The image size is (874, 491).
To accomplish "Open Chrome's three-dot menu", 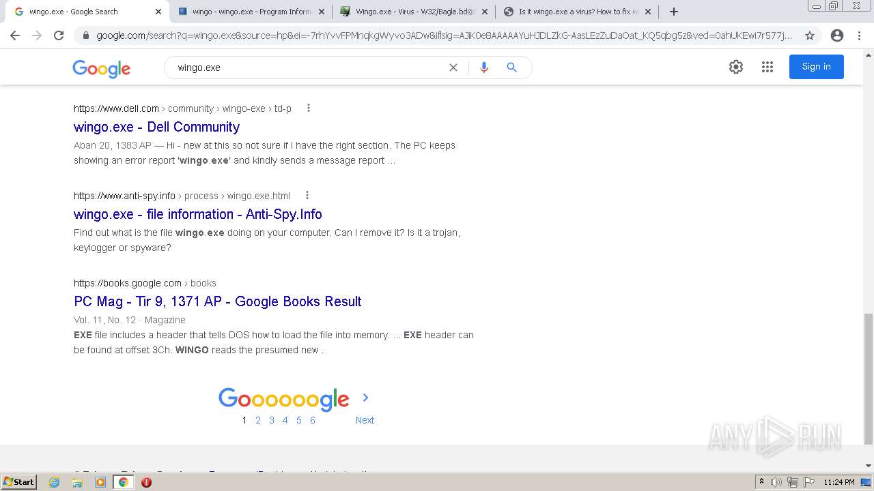I will 859,35.
